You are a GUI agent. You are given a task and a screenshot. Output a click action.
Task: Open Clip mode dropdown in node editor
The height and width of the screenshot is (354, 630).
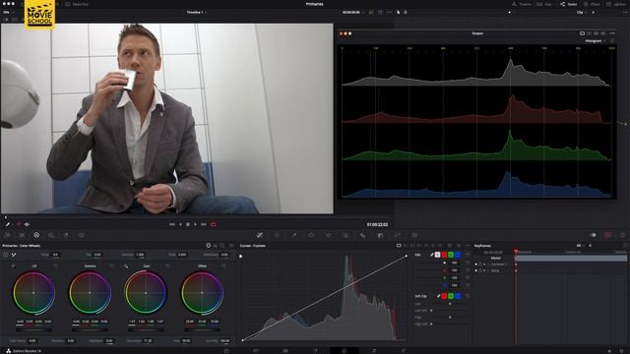click(582, 13)
